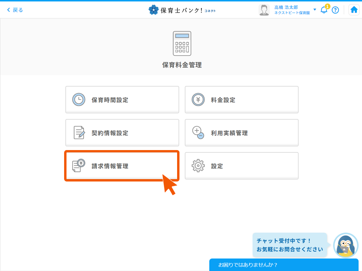
Task: Select the 請求情報管理 invoice icon
Action: tap(78, 165)
